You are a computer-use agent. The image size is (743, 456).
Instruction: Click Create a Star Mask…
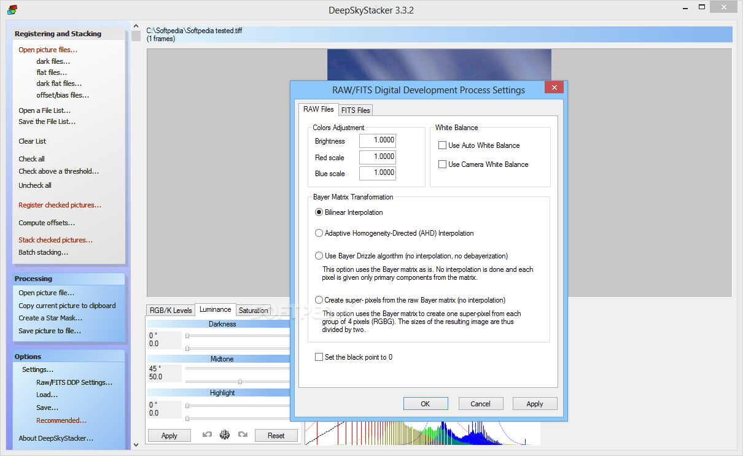[x=50, y=318]
